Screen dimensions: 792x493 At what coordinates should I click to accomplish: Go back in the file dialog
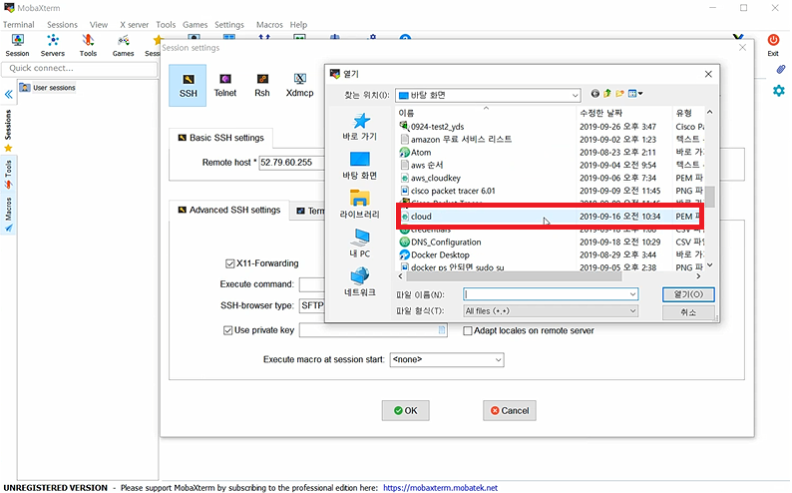pos(595,94)
